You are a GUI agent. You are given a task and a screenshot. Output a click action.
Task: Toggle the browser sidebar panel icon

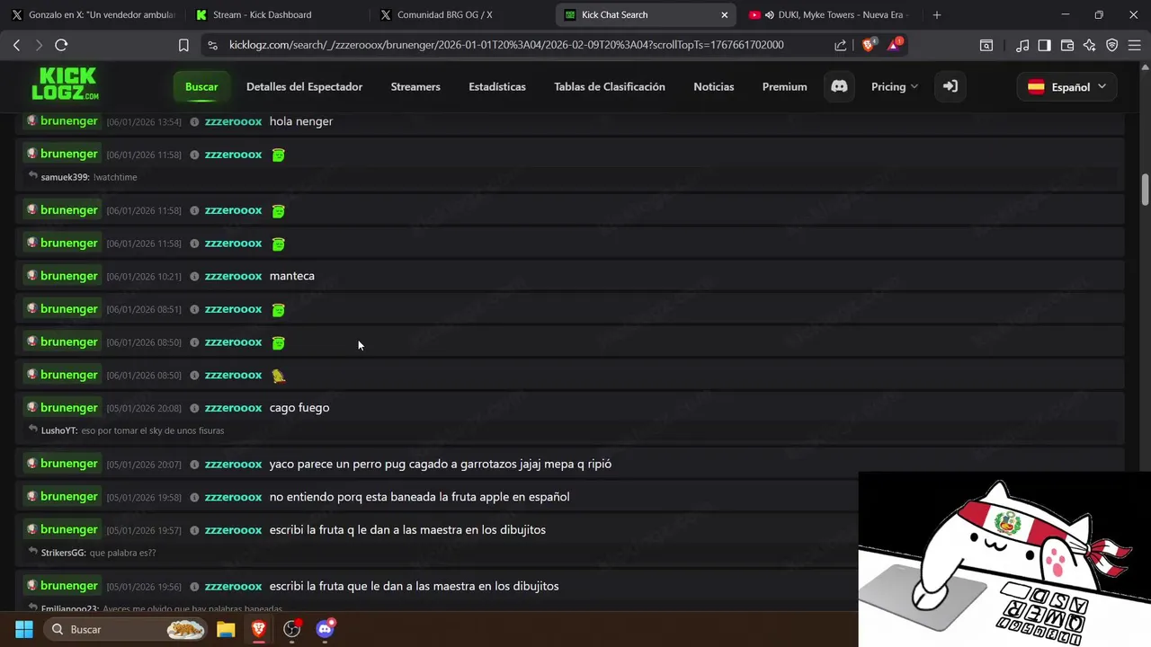point(1044,45)
